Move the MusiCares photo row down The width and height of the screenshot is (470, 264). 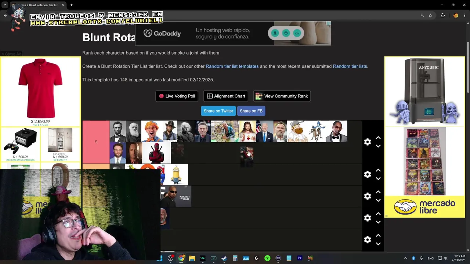point(378,200)
